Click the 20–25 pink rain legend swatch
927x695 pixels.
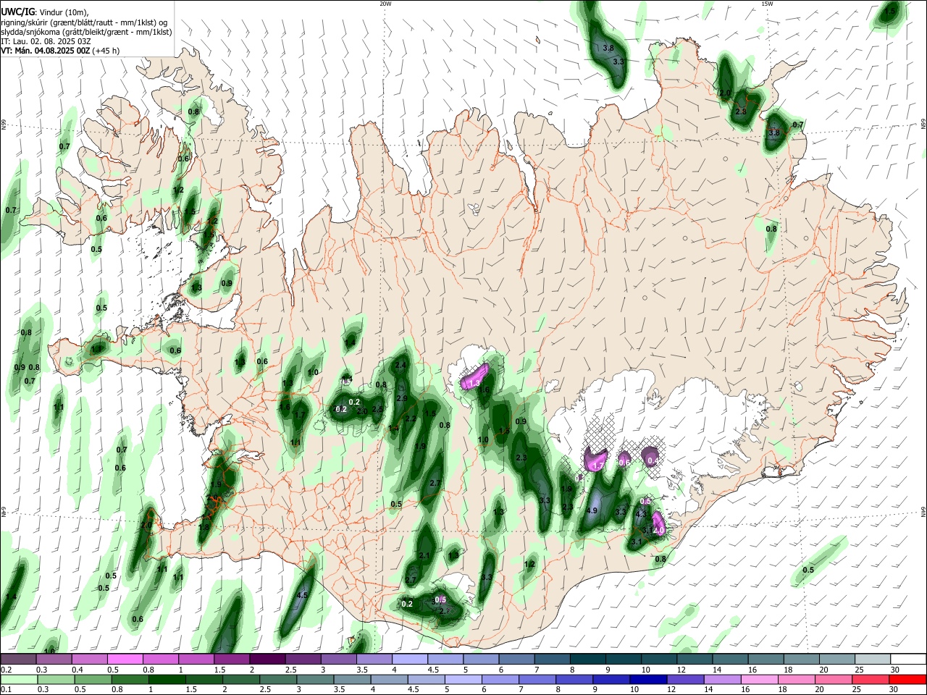pyautogui.click(x=833, y=680)
